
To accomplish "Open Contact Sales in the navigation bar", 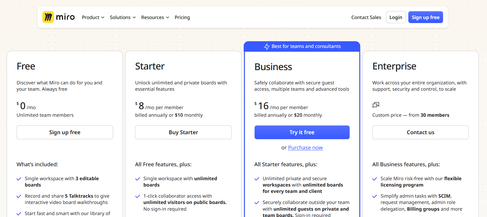I will [x=366, y=17].
